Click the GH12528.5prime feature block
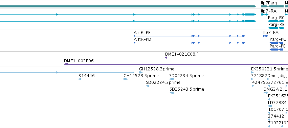 coord(126,79)
